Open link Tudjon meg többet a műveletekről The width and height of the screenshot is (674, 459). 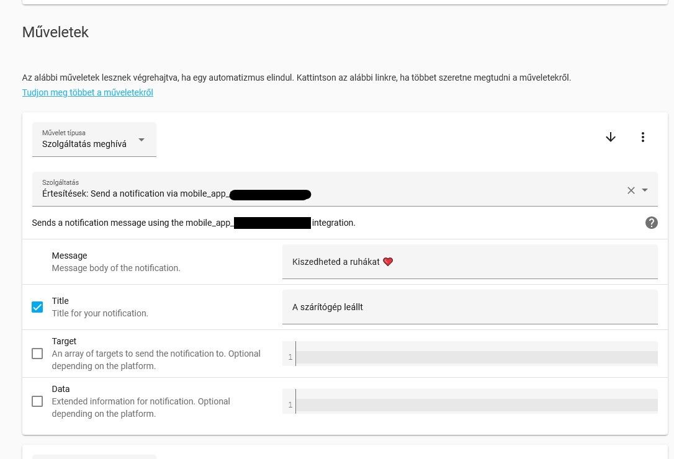pos(88,92)
